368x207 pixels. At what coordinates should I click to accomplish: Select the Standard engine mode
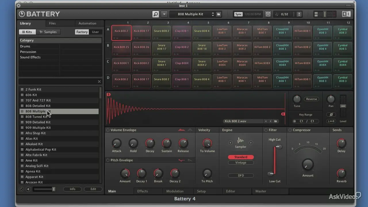click(241, 157)
